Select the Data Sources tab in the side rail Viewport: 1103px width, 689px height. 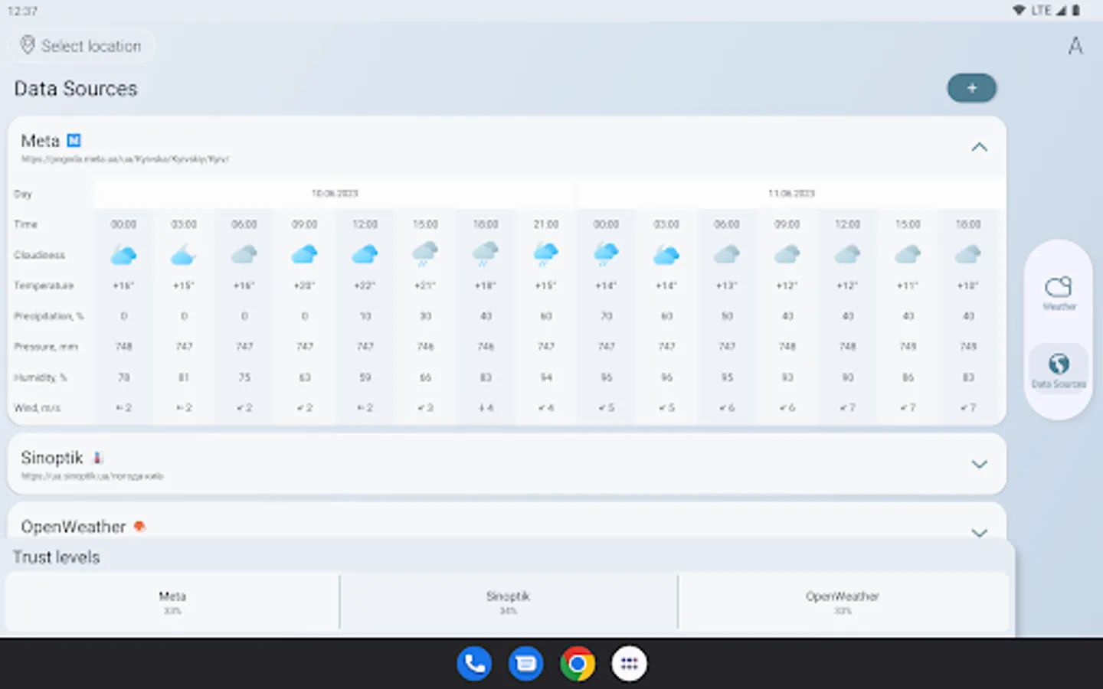[x=1059, y=371]
